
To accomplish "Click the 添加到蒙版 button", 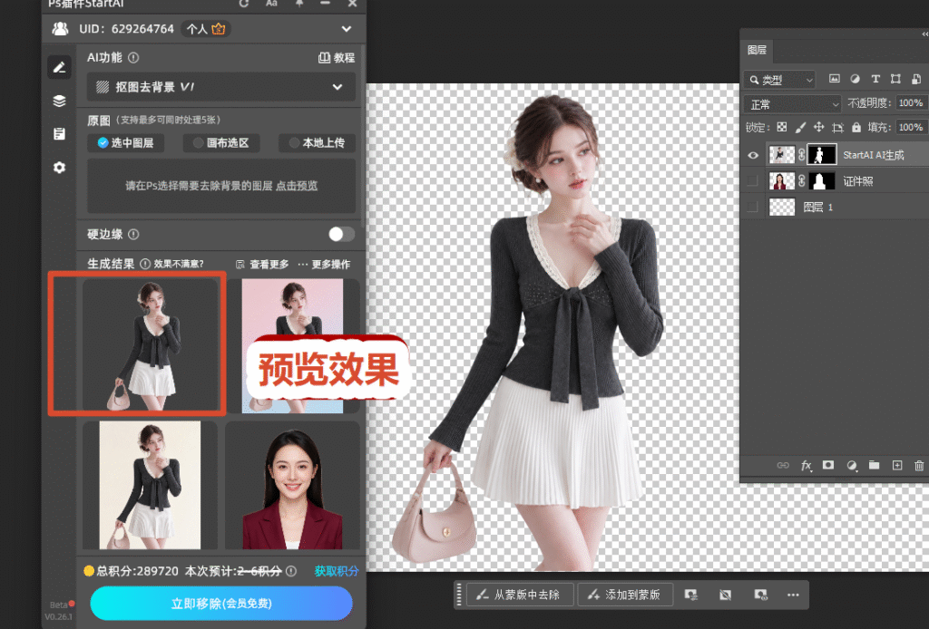I will pos(625,595).
